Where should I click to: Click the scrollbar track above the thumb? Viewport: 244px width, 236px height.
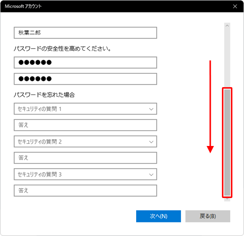coord(227,58)
